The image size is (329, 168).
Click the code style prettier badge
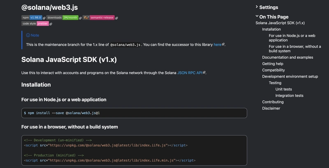[35, 24]
